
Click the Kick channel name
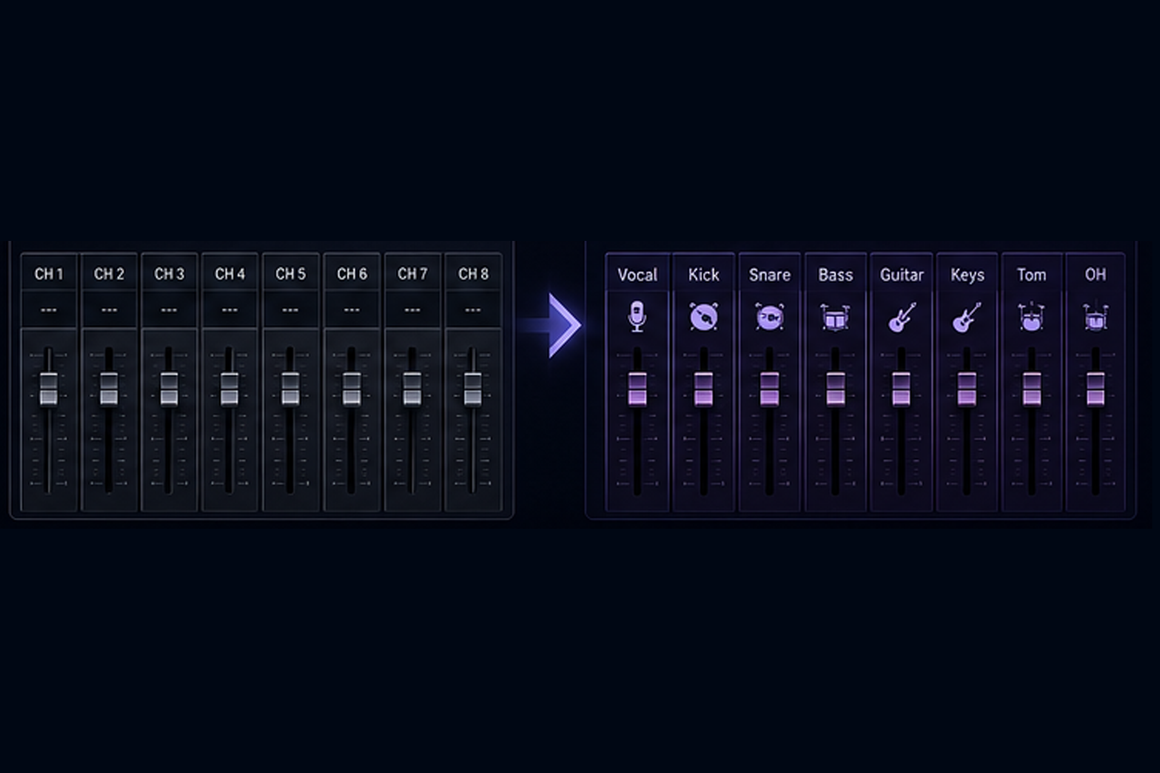coord(703,275)
